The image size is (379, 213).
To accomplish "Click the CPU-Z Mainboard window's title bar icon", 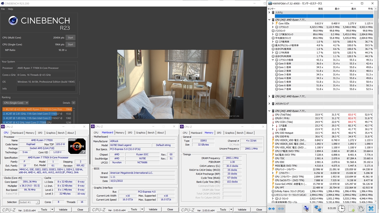I will (93, 126).
